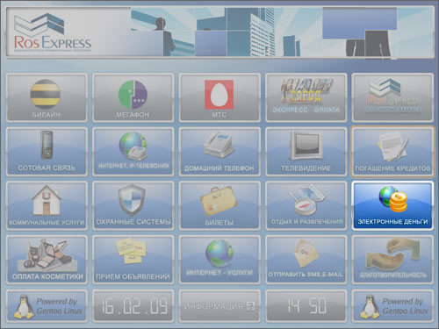This screenshot has width=439, height=329.
Task: Click the Информация help button
Action: (219, 306)
